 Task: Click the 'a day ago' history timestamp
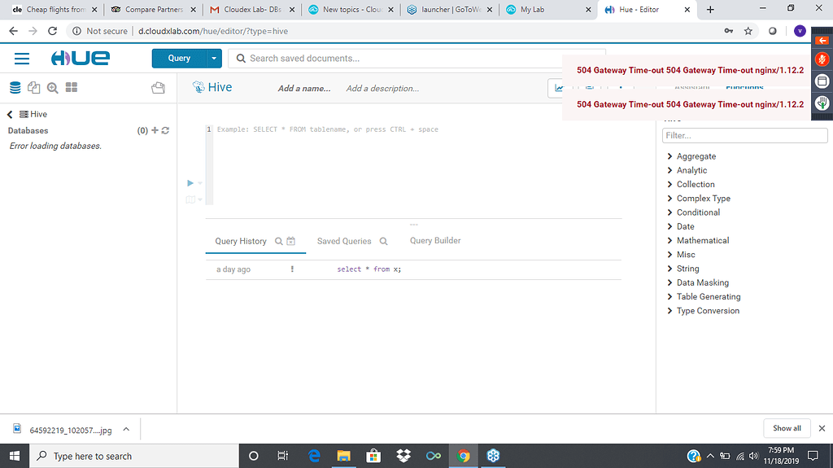coord(233,269)
